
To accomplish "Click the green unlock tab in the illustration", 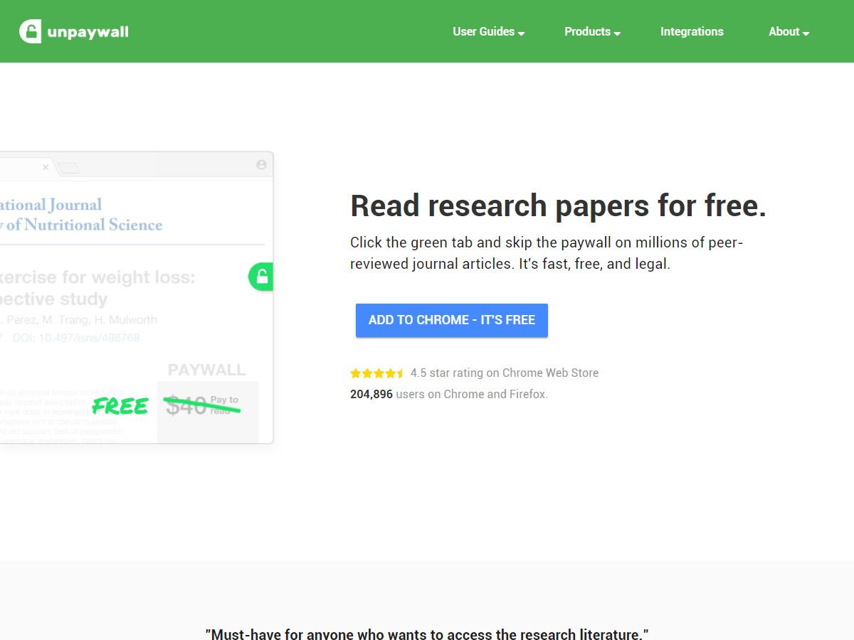I will (261, 277).
